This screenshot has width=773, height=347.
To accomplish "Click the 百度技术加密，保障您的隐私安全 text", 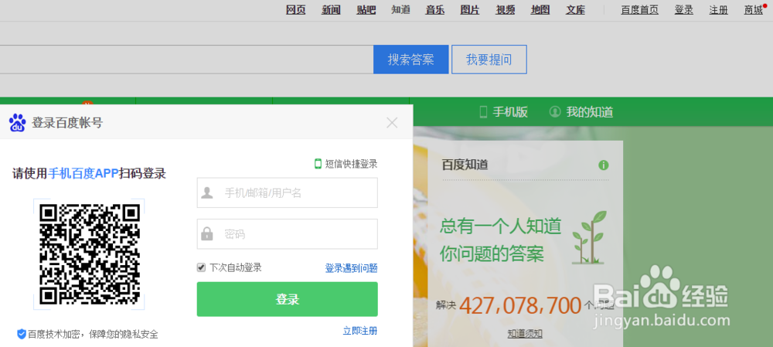I will click(x=94, y=334).
